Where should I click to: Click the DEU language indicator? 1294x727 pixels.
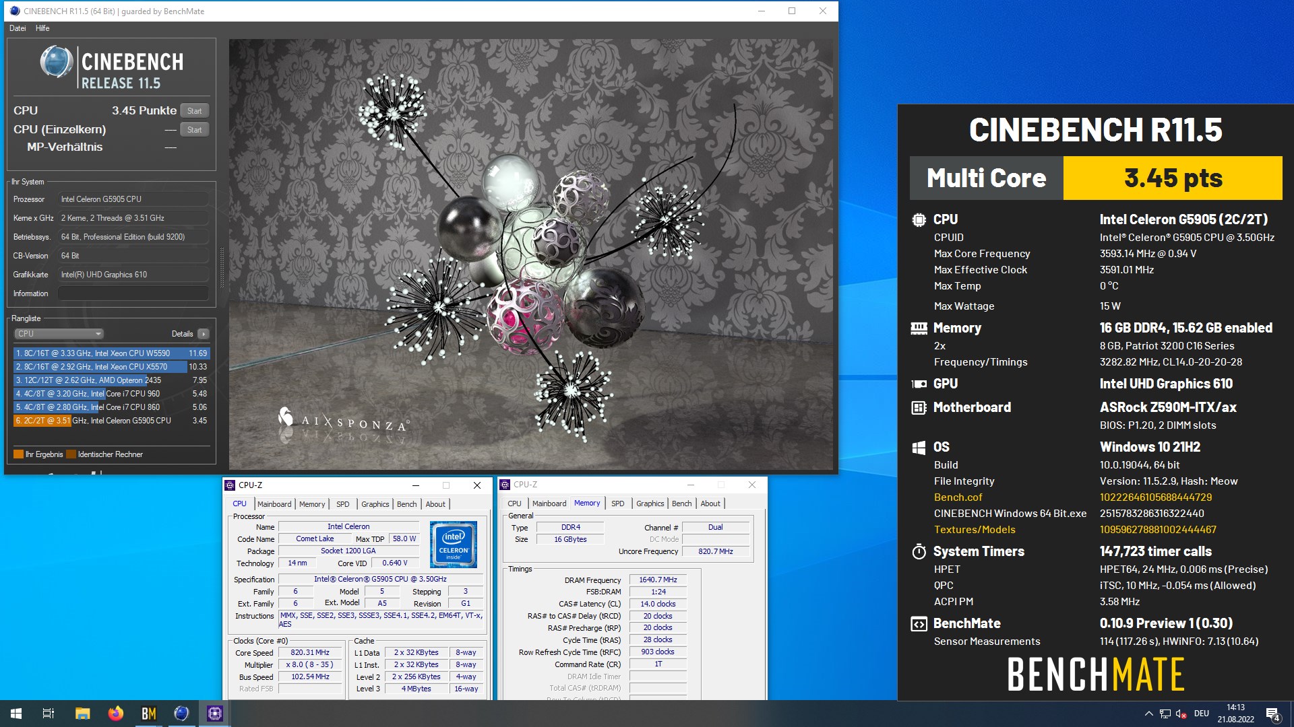(x=1202, y=714)
